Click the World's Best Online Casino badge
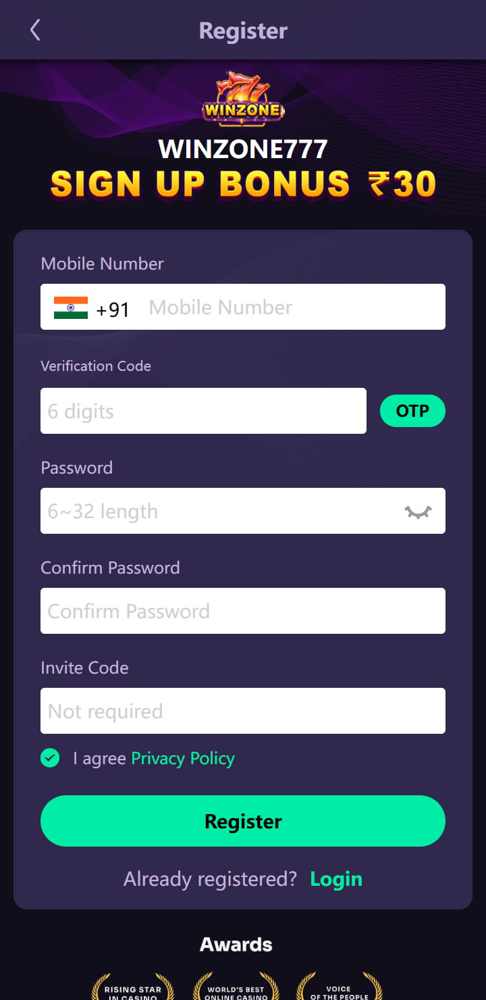 (x=236, y=988)
